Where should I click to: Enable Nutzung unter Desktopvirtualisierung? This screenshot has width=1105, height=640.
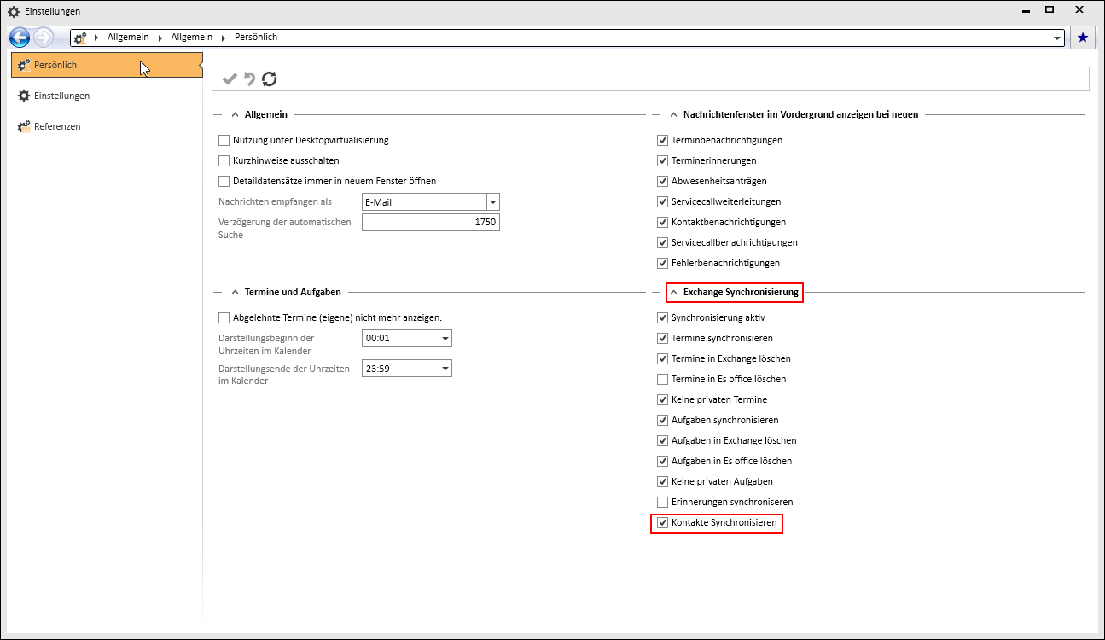point(224,140)
